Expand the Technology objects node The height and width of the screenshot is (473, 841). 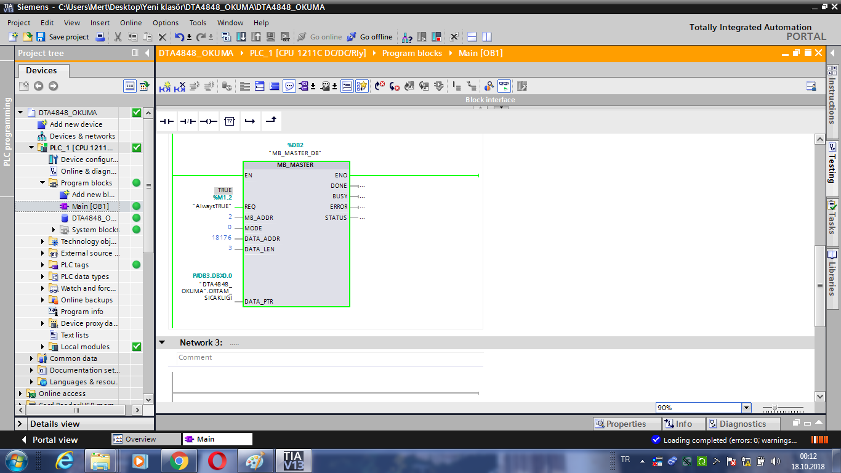pos(42,241)
